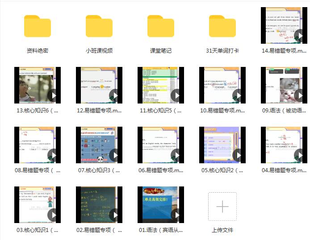Play video 06.易错题专项 via play icon
310x240 pixels.
(x=176, y=155)
